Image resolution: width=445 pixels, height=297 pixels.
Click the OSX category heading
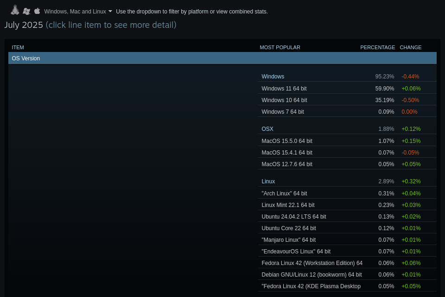click(267, 129)
